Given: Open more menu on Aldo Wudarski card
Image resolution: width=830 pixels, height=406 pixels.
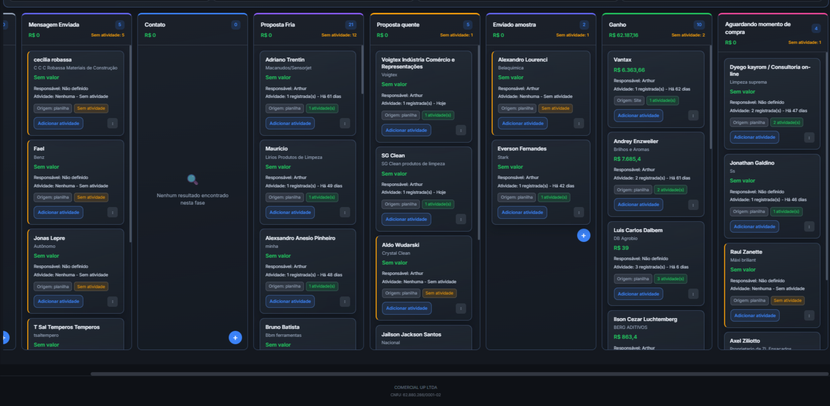Looking at the screenshot, I should click(x=460, y=308).
